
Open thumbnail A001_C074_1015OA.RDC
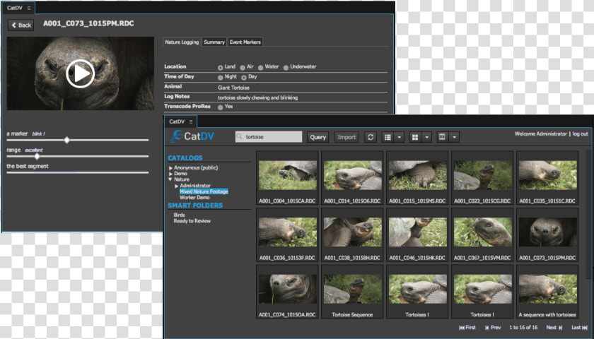pos(288,292)
